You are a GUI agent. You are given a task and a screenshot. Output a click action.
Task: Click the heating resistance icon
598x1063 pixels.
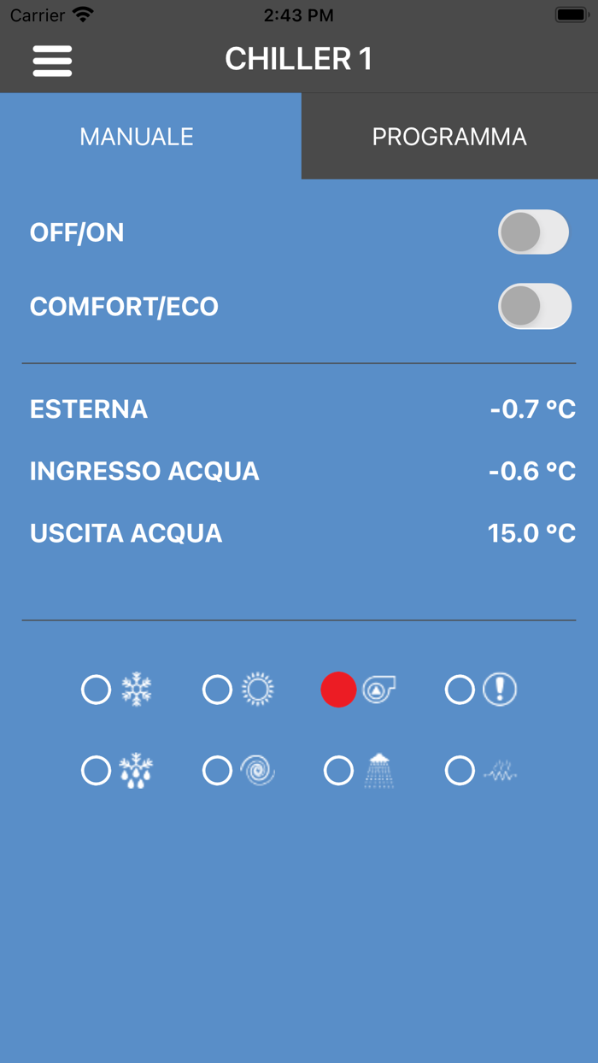click(x=500, y=772)
